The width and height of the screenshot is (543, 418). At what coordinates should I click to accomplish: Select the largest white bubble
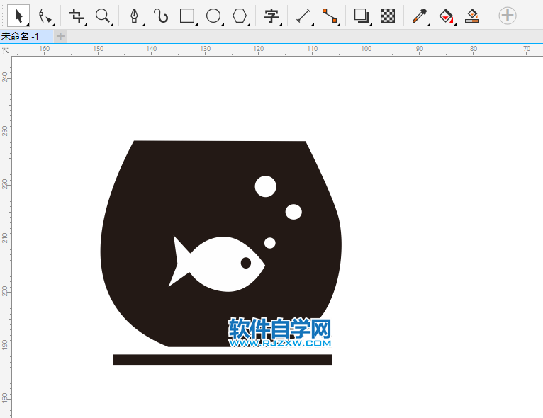[266, 186]
